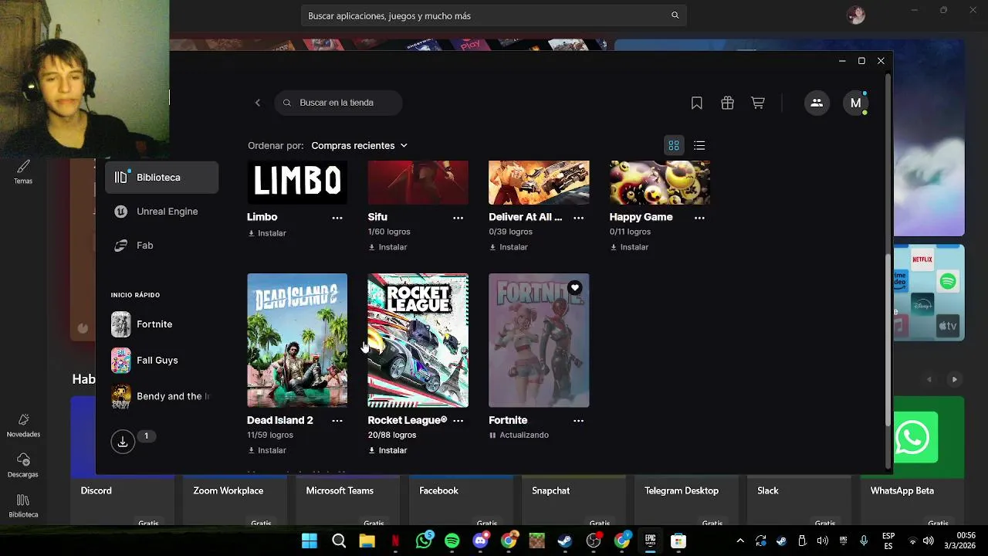Open the Limbo options menu (three dots)
The width and height of the screenshot is (988, 556).
tap(337, 218)
